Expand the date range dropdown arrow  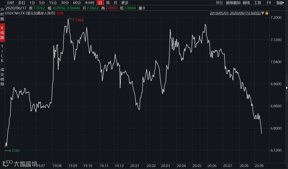263,13
